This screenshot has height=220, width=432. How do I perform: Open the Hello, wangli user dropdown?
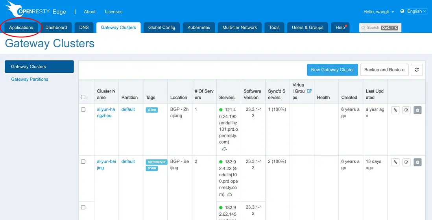click(379, 11)
